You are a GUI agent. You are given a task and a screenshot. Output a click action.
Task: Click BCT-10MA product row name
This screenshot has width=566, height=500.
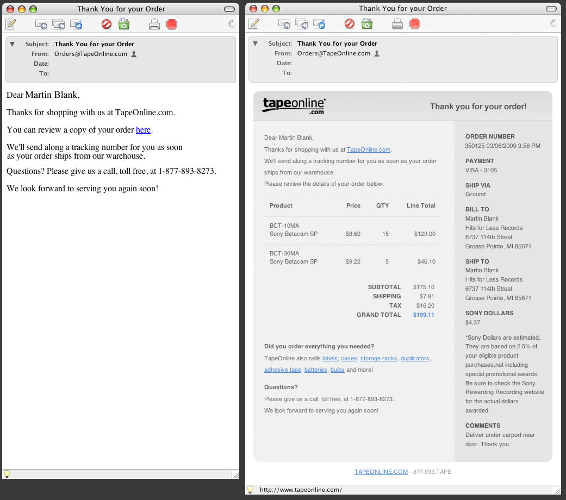[284, 226]
